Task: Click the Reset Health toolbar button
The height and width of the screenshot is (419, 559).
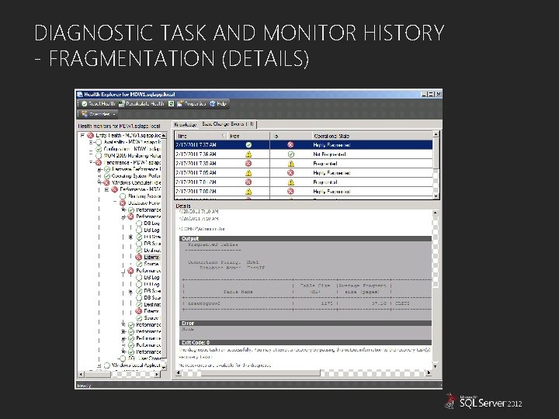Action: (x=99, y=104)
